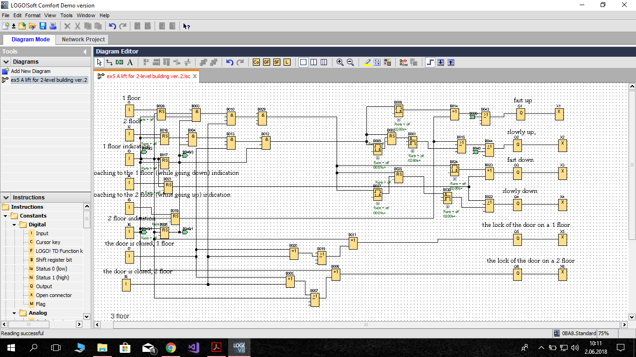The image size is (636, 357).
Task: Select the text insert tool (A)
Action: [x=130, y=62]
